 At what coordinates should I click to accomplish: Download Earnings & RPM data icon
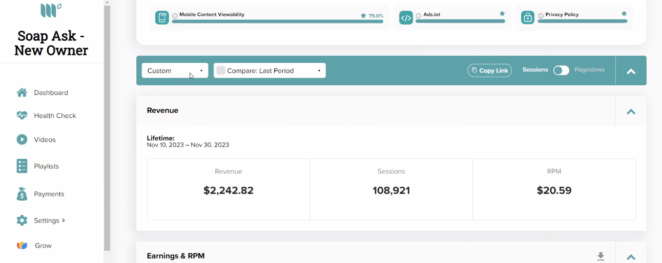601,256
